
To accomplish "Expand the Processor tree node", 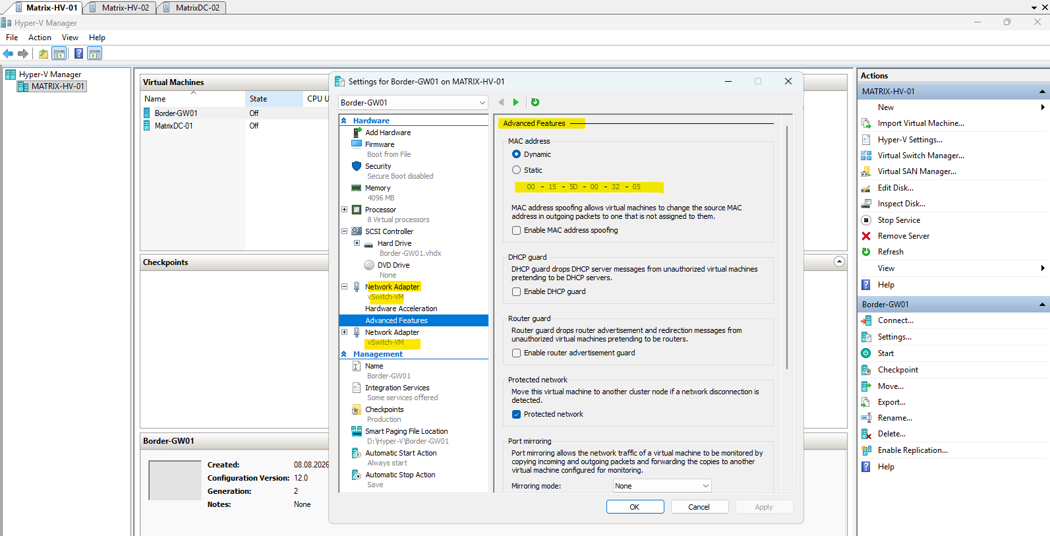I will [x=344, y=210].
